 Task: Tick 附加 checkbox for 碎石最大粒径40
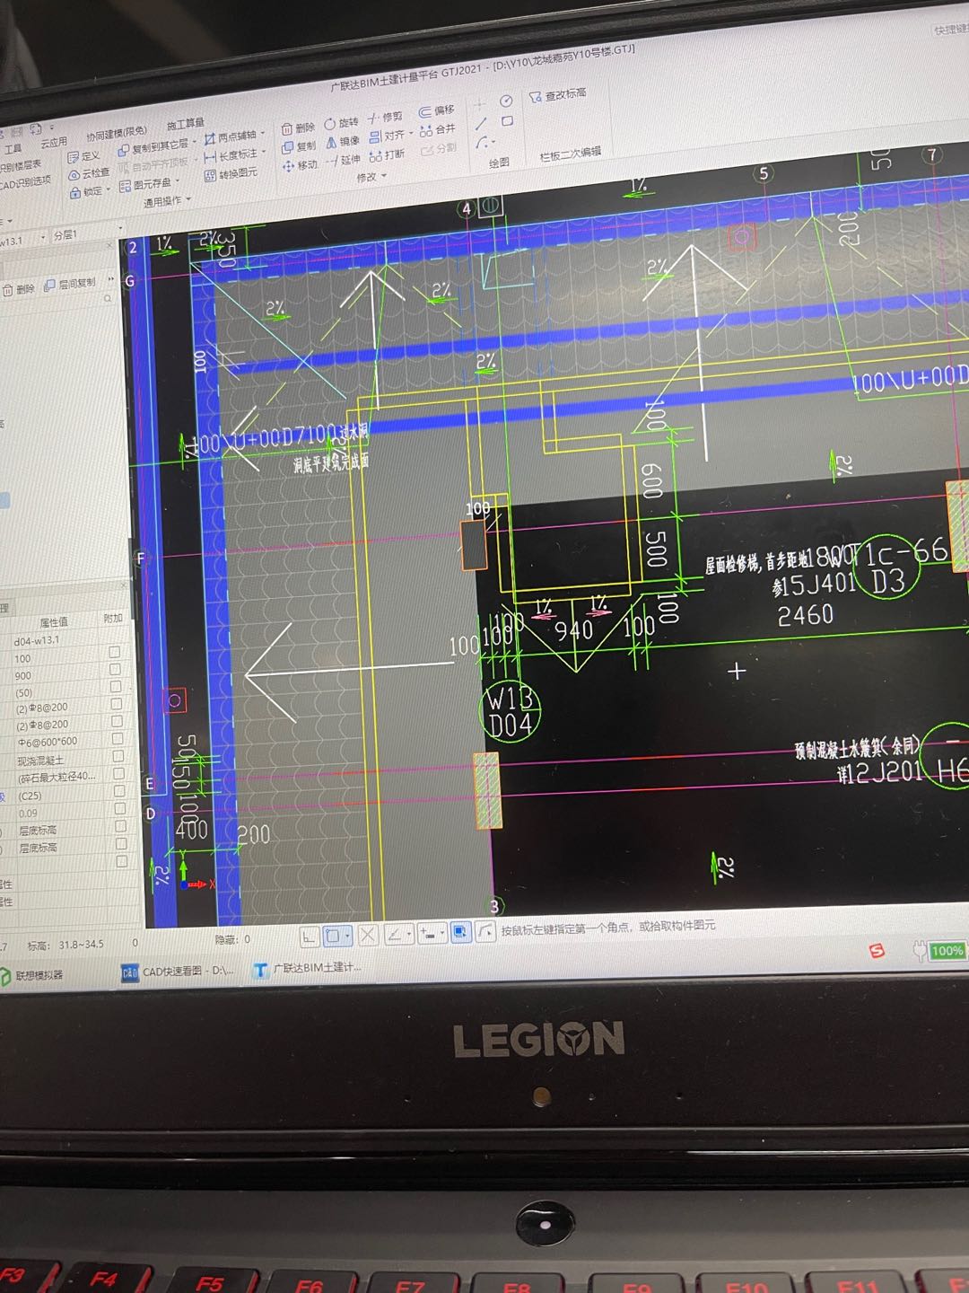[119, 773]
